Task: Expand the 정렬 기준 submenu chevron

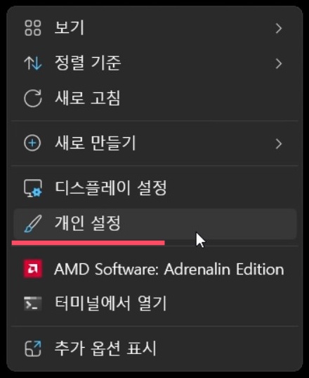Action: coord(279,63)
